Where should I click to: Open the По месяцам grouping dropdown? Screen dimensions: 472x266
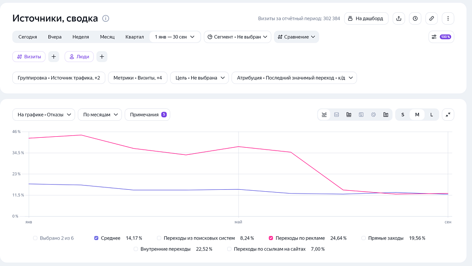coord(100,115)
